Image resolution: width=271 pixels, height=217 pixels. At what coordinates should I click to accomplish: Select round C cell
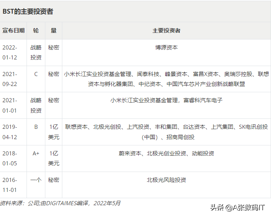point(36,74)
